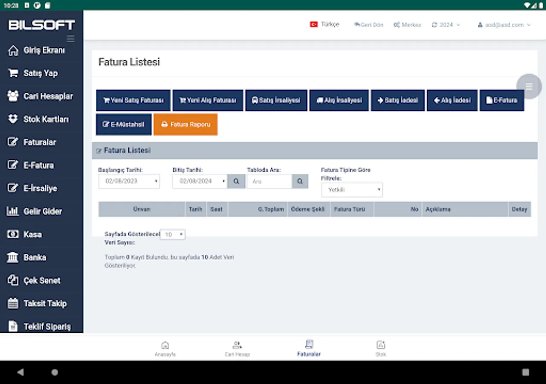Open the floating circular menu button on right
Screen dimensions: 546x384
(x=529, y=86)
